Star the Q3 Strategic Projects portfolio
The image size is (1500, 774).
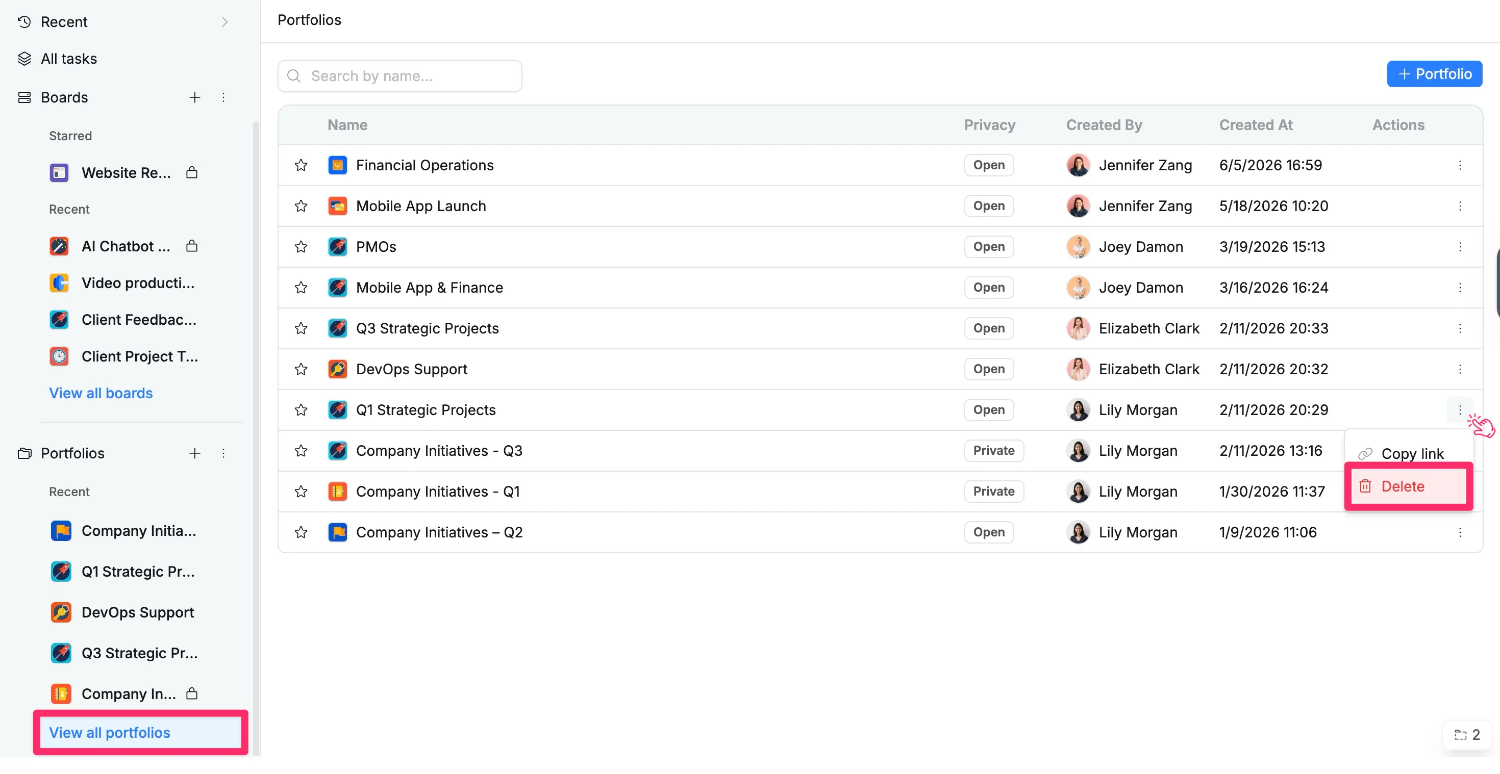click(x=301, y=328)
